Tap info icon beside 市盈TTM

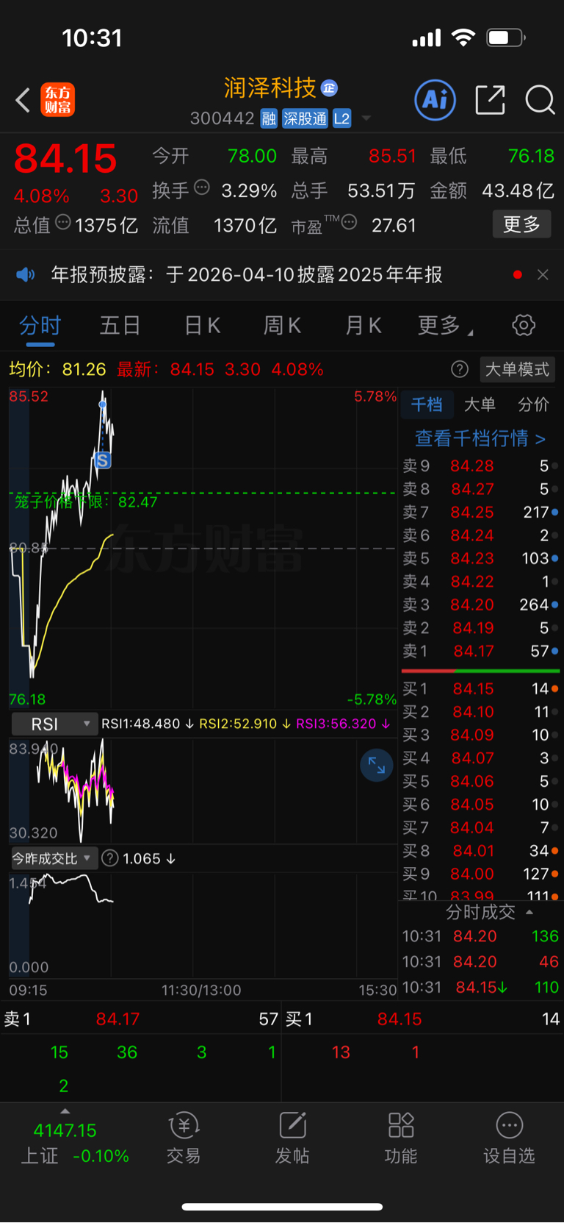point(350,221)
